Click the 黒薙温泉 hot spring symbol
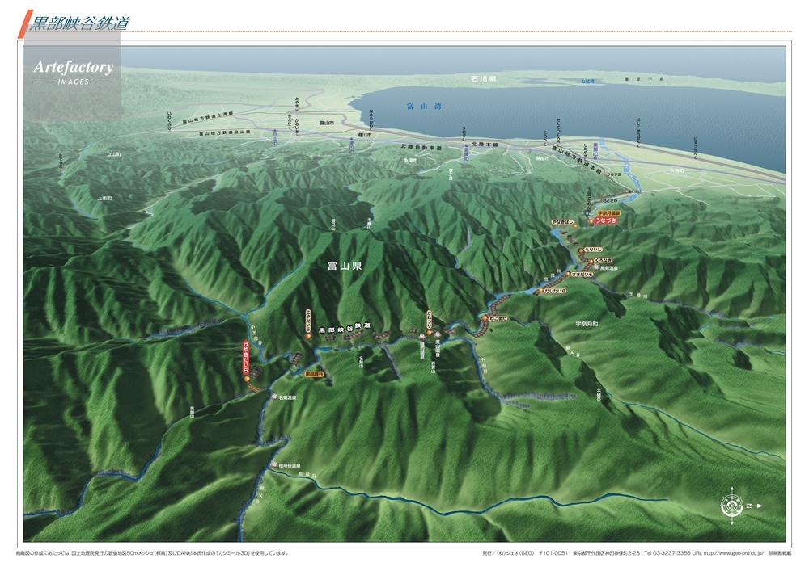The width and height of the screenshot is (809, 571). (x=595, y=267)
